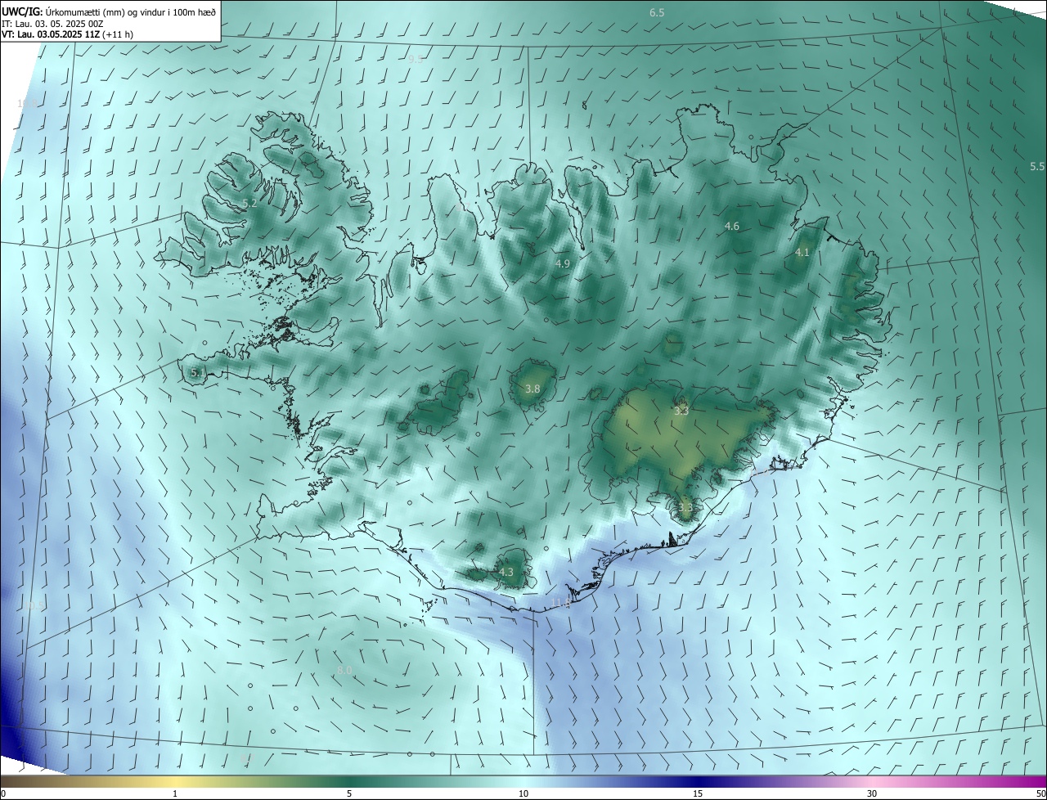Click the 3.8 value on the central glacier
This screenshot has height=800, width=1047.
[532, 389]
